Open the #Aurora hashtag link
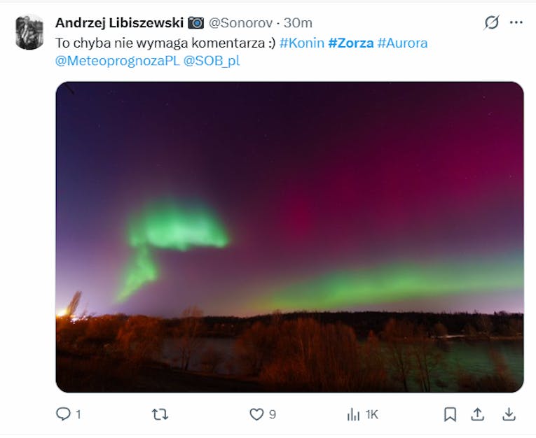The image size is (536, 438). (402, 43)
